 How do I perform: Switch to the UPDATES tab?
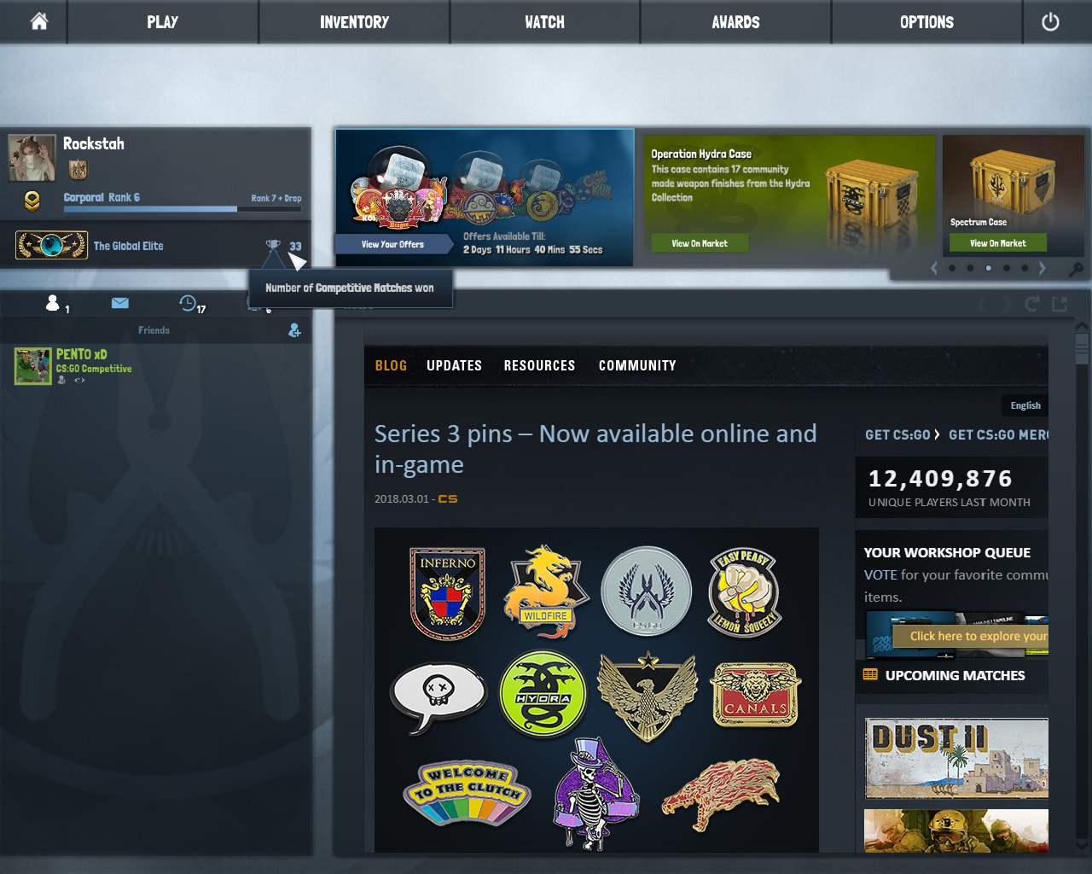454,365
